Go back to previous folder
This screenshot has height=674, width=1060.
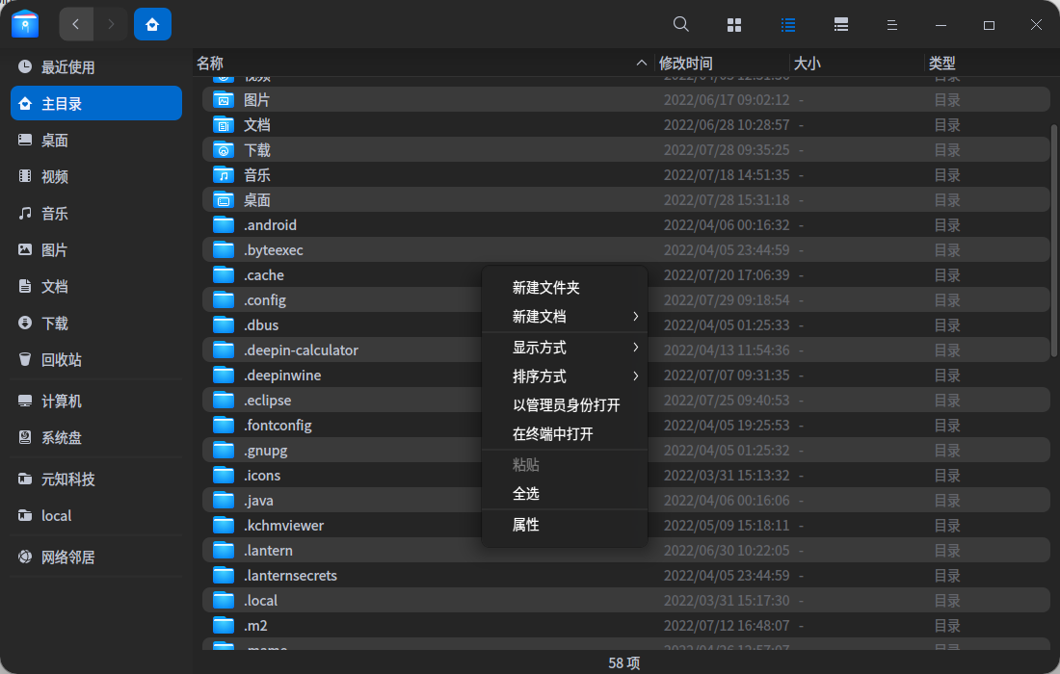76,24
